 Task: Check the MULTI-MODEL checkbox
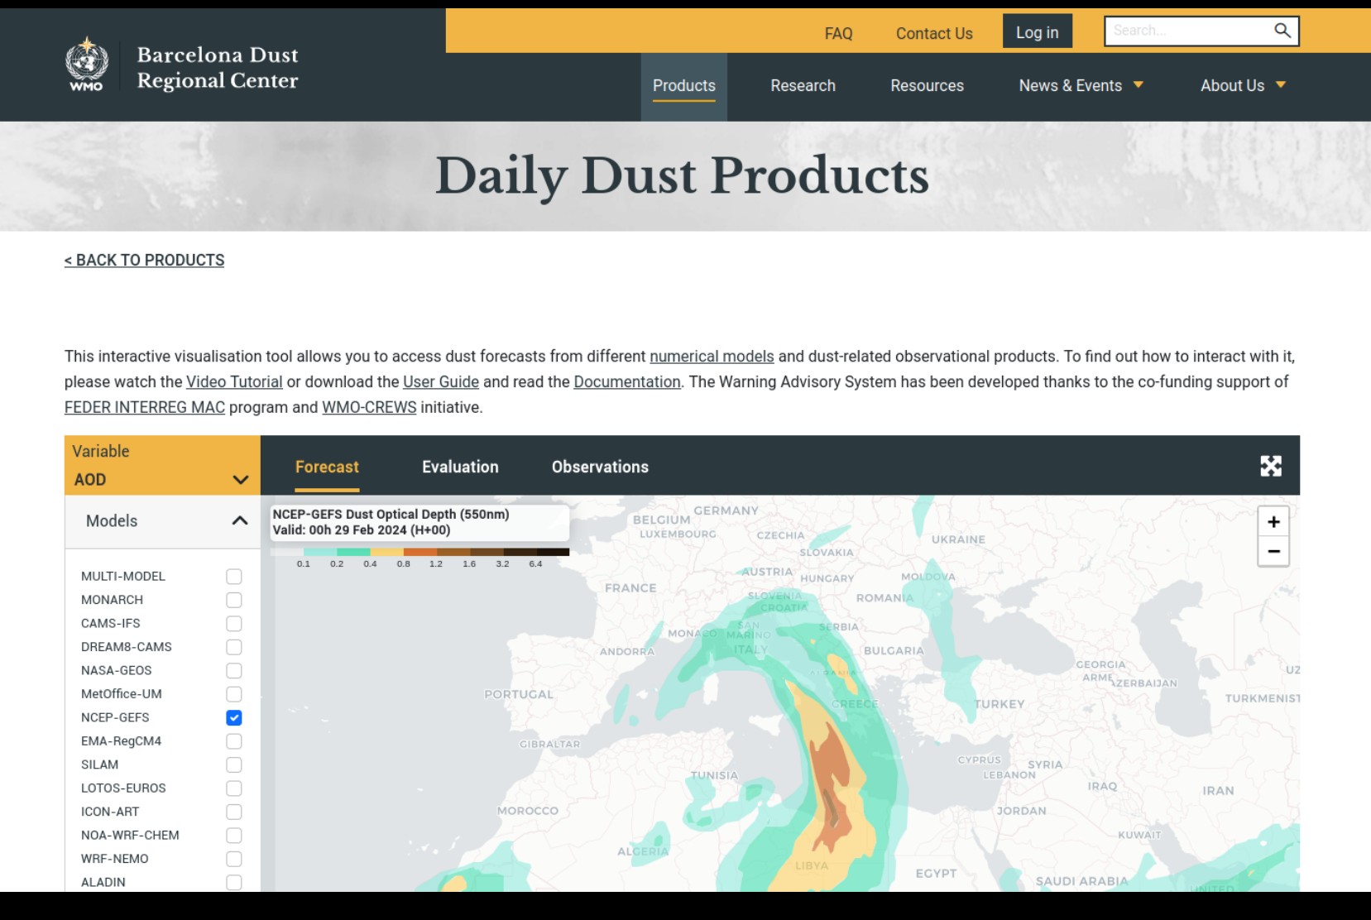234,577
